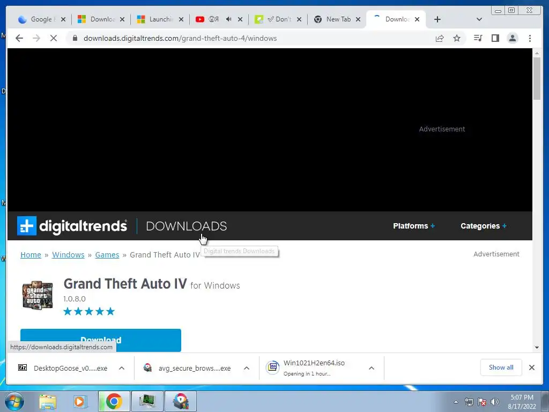View site information padlock icon
This screenshot has width=549, height=412.
pyautogui.click(x=75, y=38)
